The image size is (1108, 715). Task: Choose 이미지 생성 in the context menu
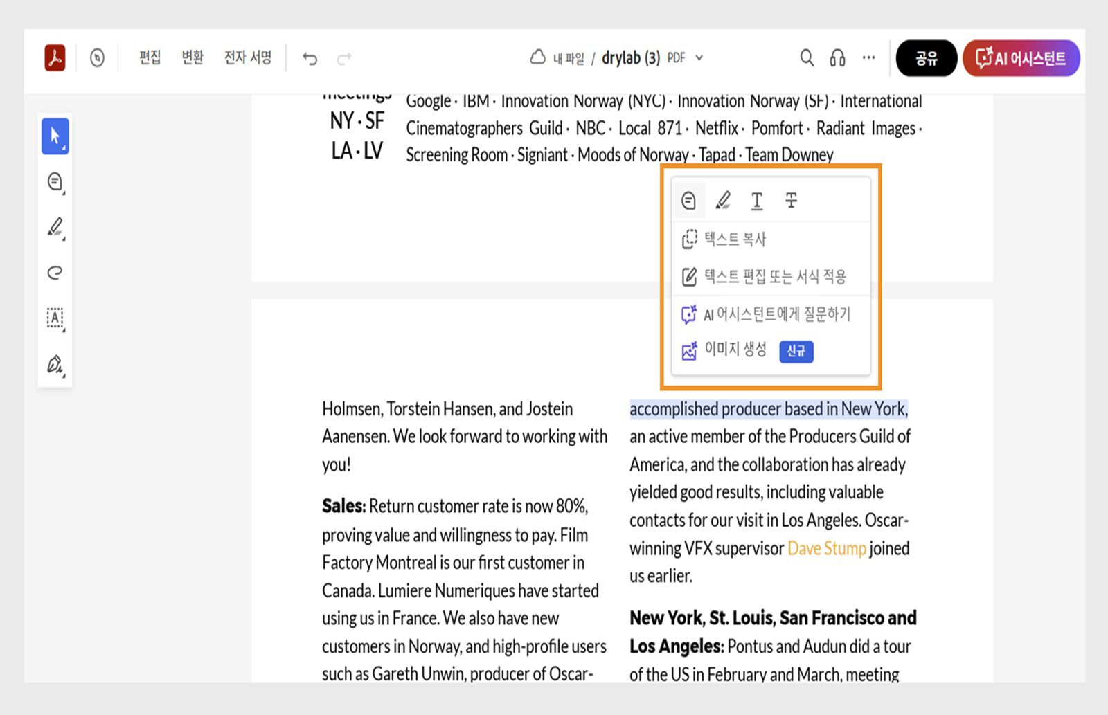point(770,351)
